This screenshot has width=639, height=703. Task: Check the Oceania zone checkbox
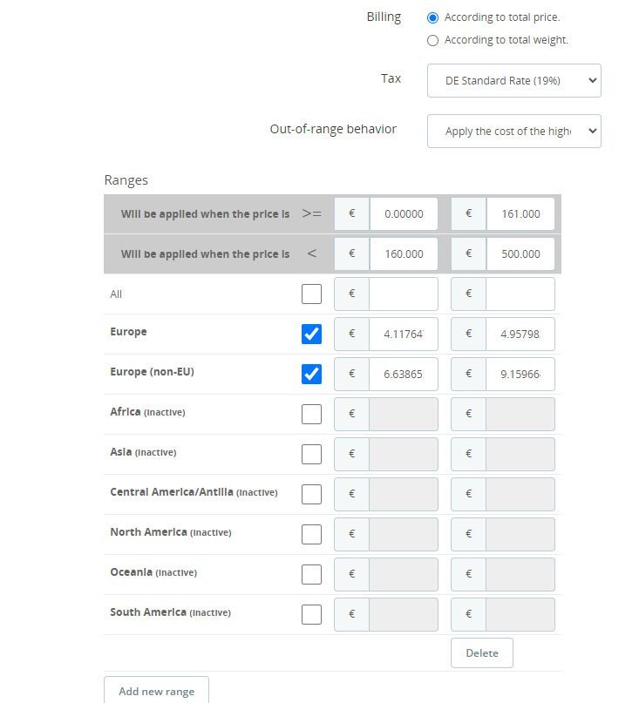[311, 574]
